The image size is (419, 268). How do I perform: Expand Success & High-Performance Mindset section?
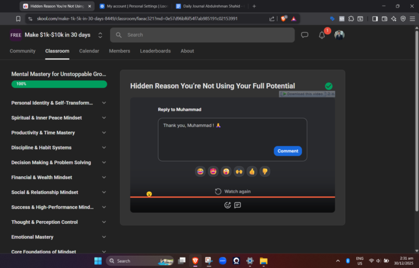click(x=104, y=207)
